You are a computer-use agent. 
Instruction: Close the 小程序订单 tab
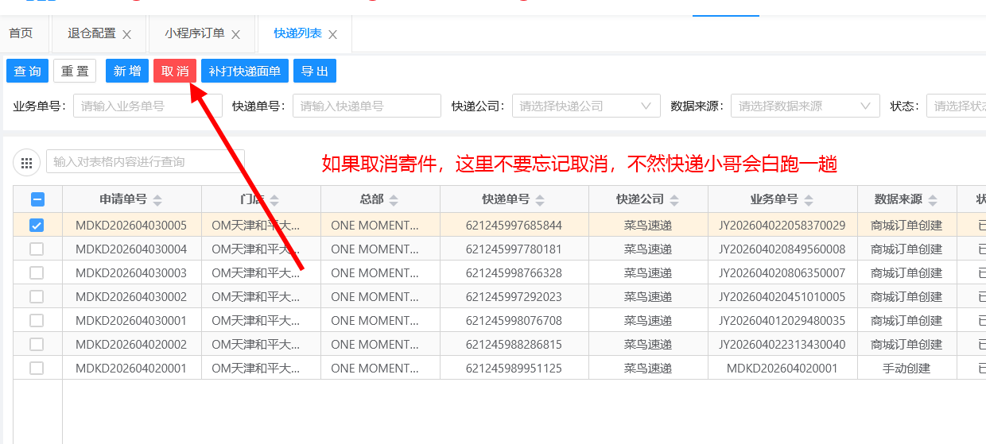click(x=235, y=34)
